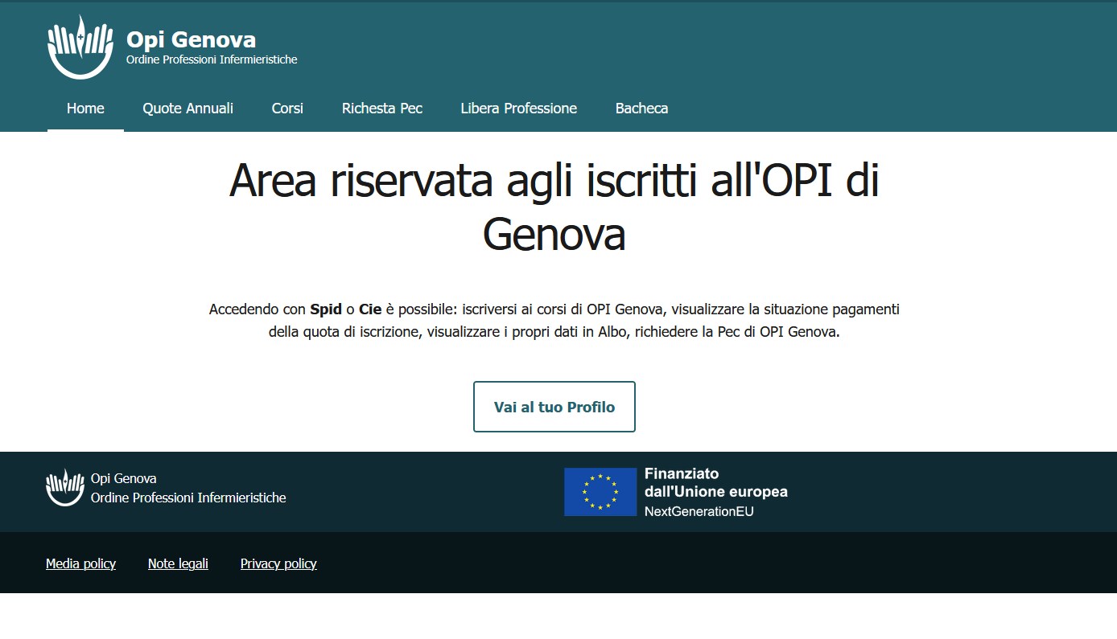Click header subtitle Ordine Professioni Infermieristiche

[x=212, y=59]
